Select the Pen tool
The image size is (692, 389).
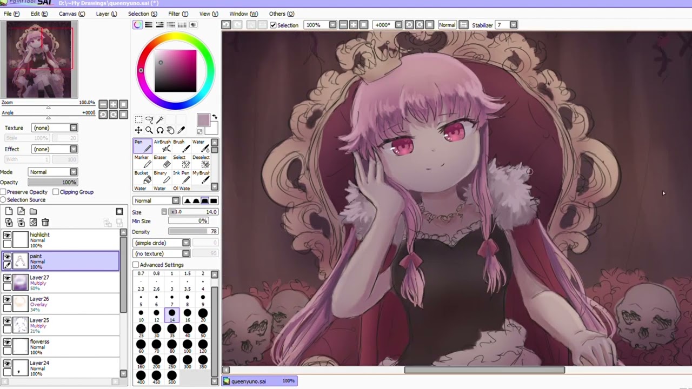pyautogui.click(x=143, y=146)
